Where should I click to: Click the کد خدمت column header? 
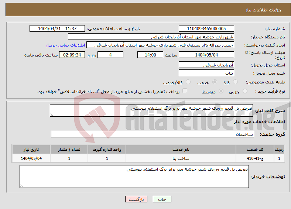[255, 150]
